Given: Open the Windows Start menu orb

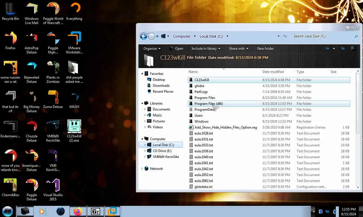Looking at the screenshot, I should (8, 211).
